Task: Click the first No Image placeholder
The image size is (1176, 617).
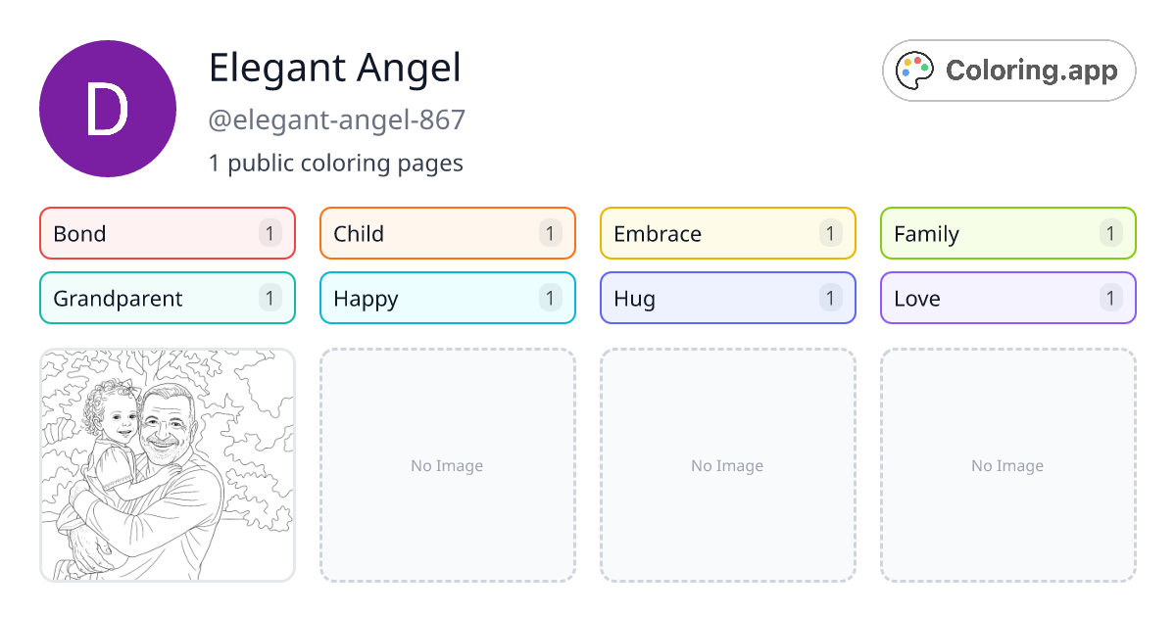Action: coord(448,465)
